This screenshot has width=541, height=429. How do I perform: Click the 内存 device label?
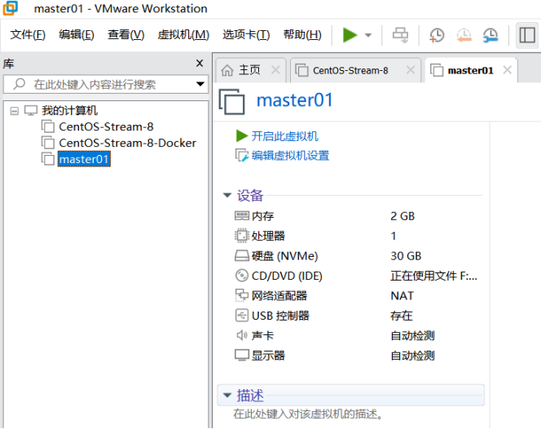(x=262, y=216)
